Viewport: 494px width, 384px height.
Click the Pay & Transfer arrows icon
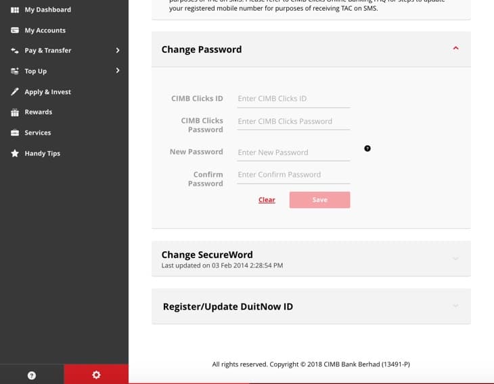click(x=15, y=50)
